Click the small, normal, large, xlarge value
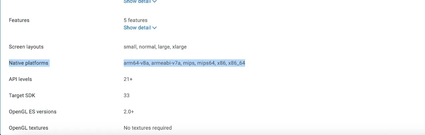This screenshot has height=135, width=425. tap(155, 47)
